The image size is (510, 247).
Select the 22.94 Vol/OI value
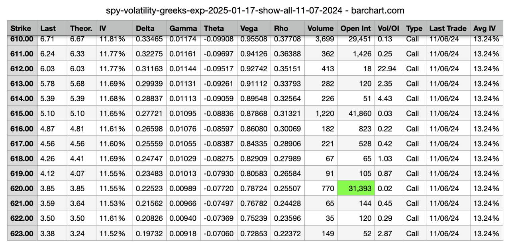pos(387,69)
